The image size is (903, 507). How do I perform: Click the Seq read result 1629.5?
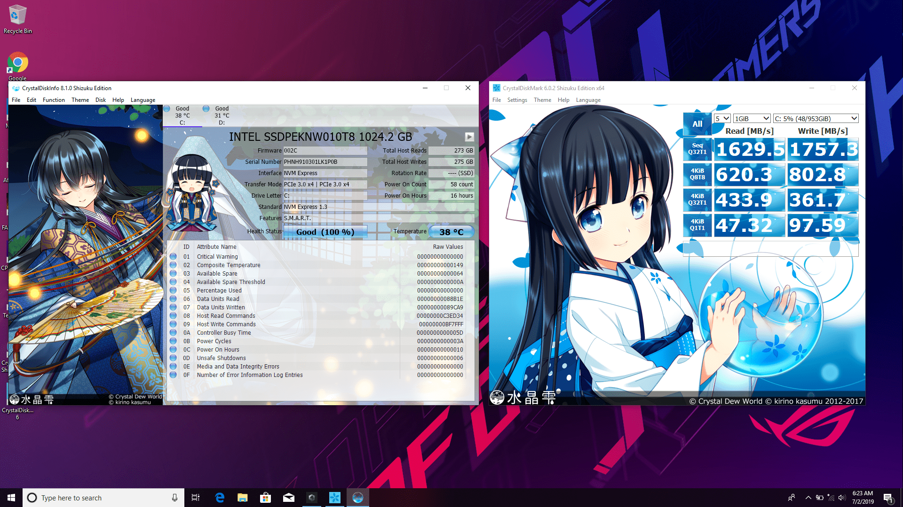[x=750, y=149]
